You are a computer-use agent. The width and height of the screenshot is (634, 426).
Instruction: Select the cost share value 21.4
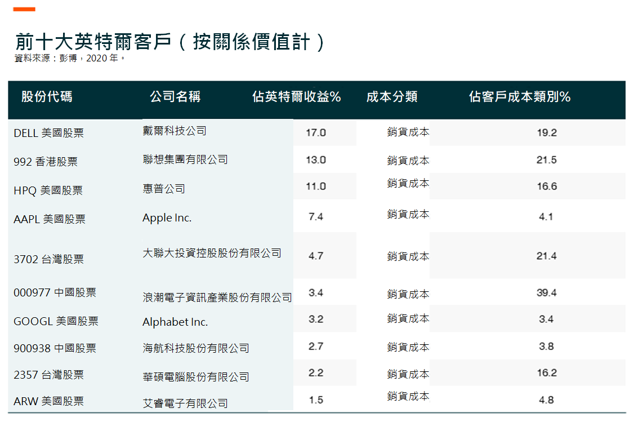click(x=547, y=256)
